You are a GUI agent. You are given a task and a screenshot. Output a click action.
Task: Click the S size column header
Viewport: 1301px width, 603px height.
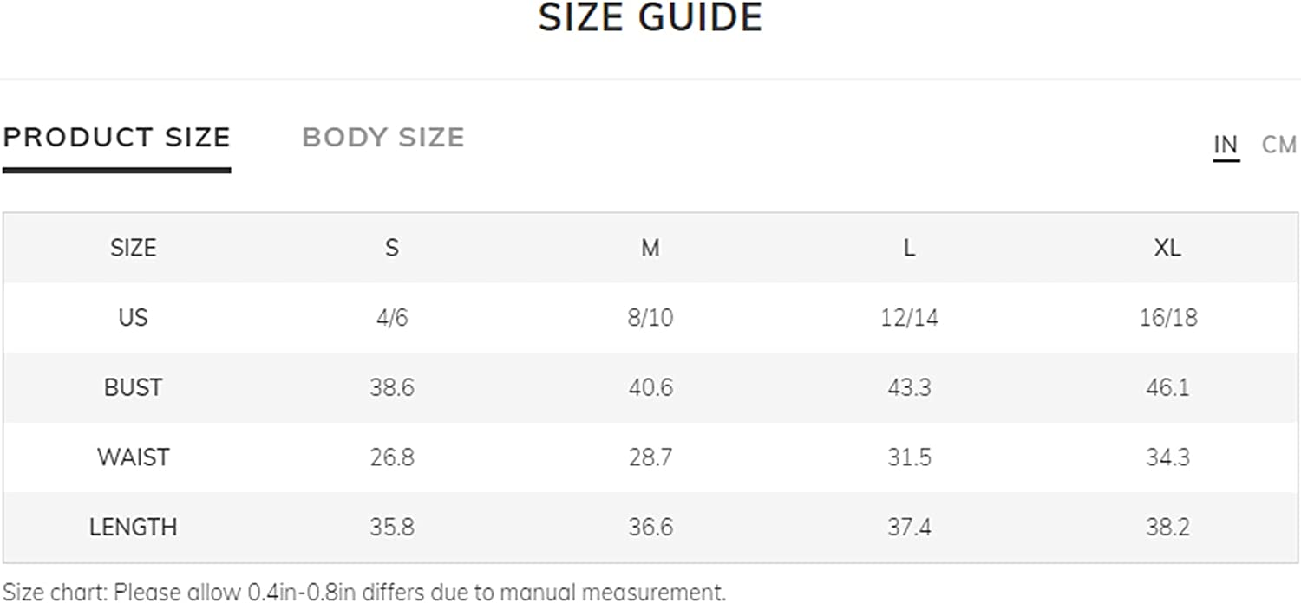[x=392, y=248]
